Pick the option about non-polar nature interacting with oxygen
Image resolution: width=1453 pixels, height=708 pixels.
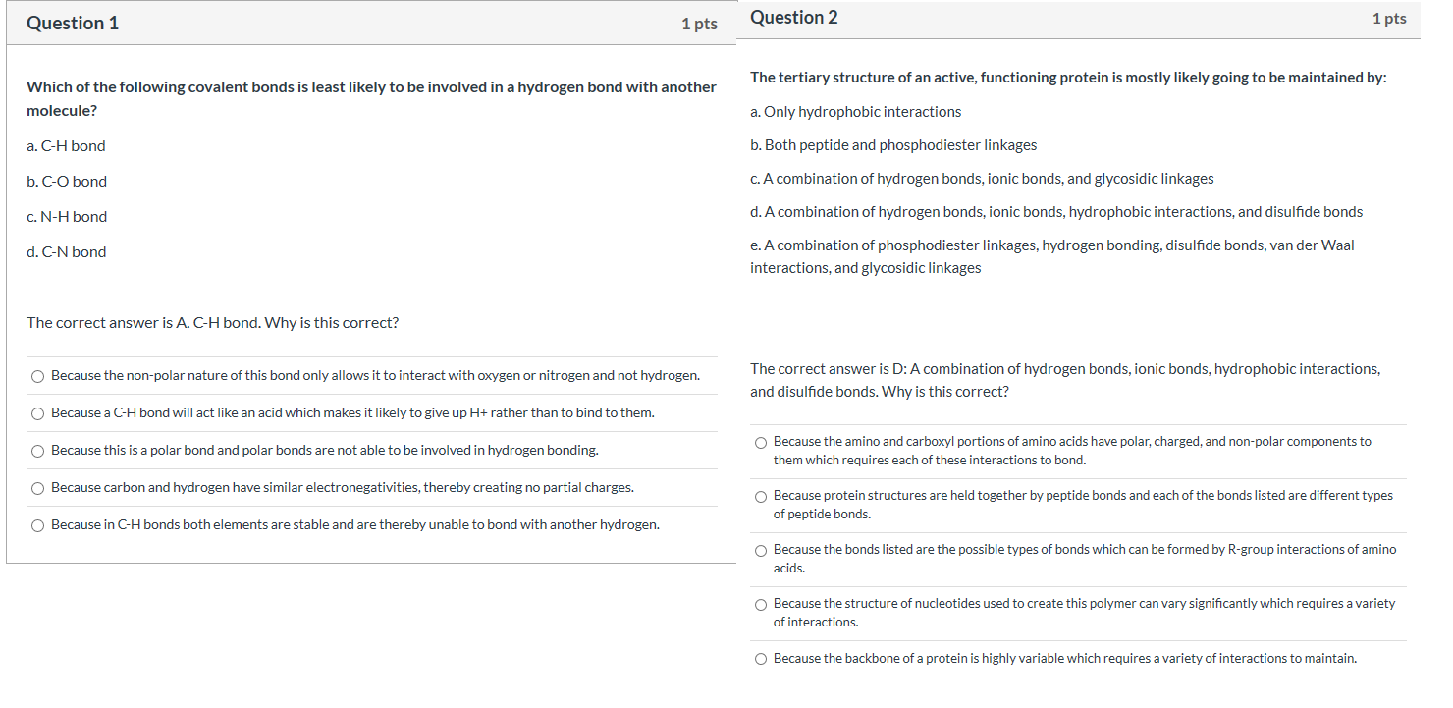37,376
